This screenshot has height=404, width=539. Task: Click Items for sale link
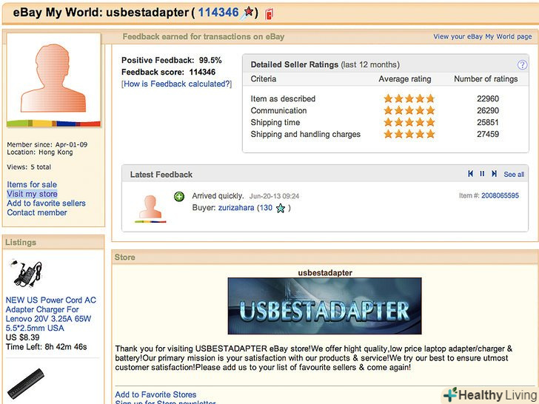pyautogui.click(x=32, y=184)
